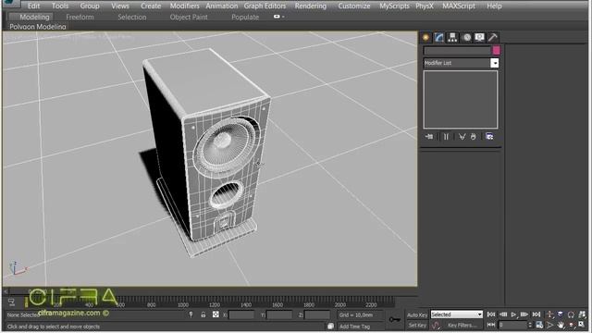Toggle Absolute transform type-in mode icon
592x333 pixels.
click(216, 314)
